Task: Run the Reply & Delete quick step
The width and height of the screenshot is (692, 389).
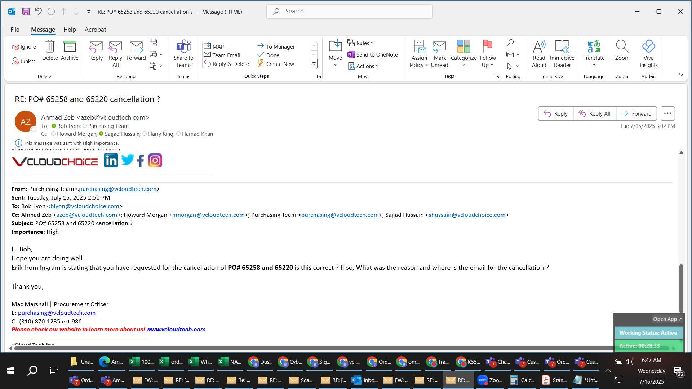Action: tap(226, 64)
